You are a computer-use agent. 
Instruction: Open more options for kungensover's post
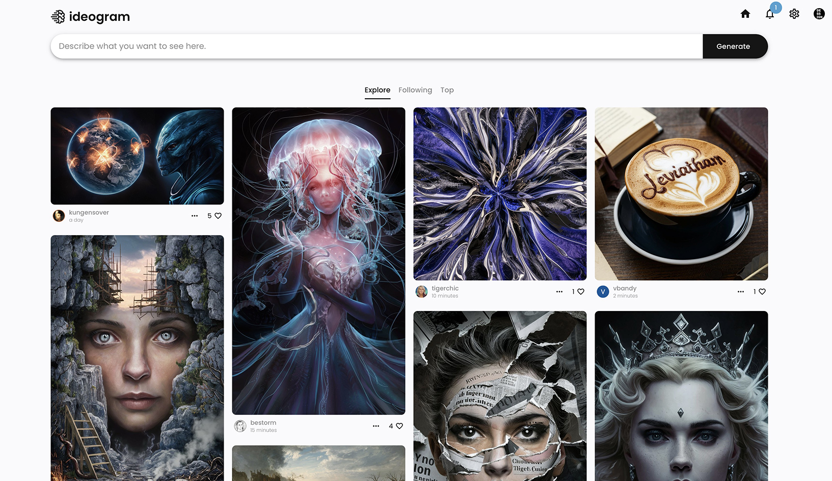point(195,216)
